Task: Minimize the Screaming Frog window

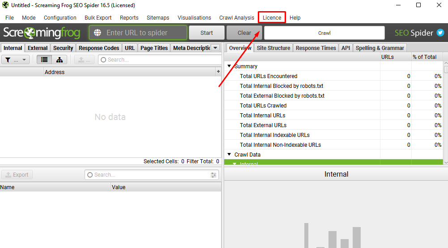Action: pyautogui.click(x=398, y=5)
